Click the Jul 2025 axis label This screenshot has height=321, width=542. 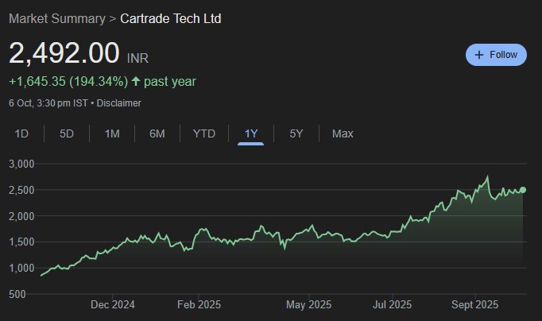click(392, 304)
